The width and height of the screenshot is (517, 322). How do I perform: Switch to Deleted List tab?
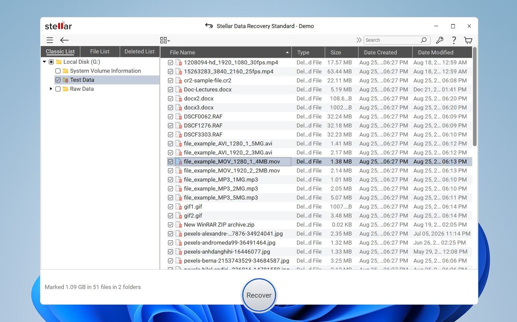pyautogui.click(x=140, y=51)
